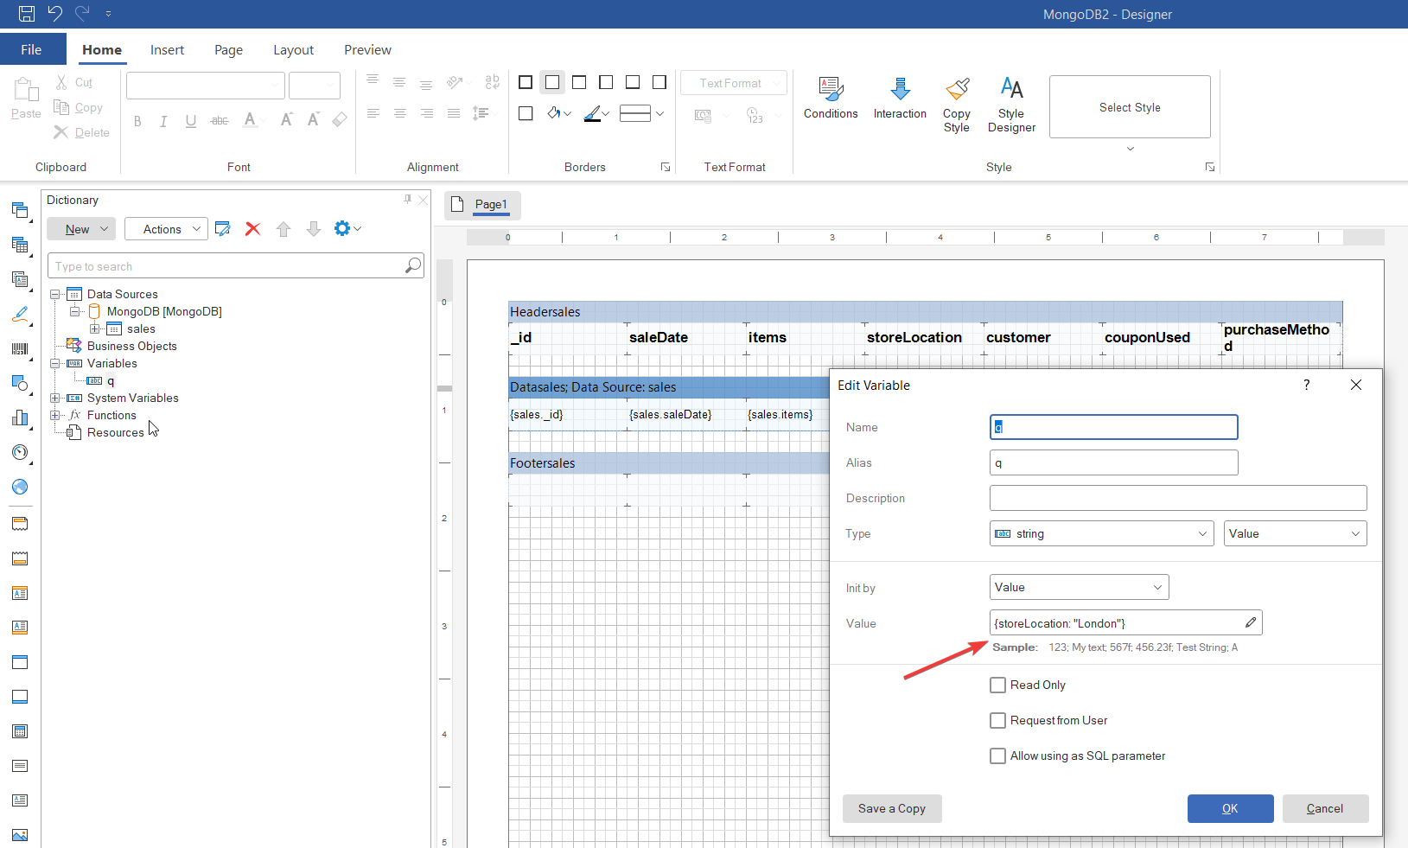Open the font color letter A tool

250,119
